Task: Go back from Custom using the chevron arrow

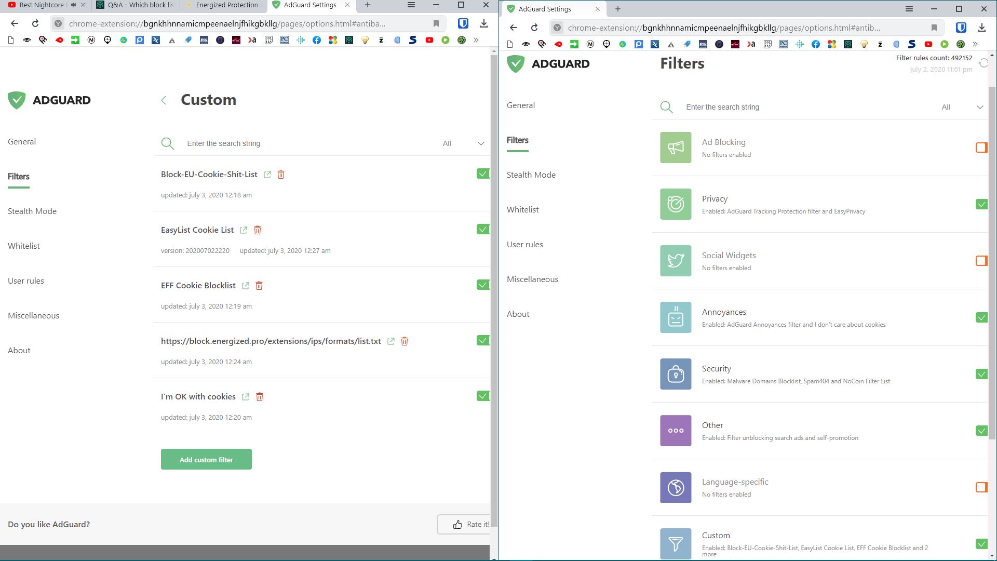Action: coord(164,100)
